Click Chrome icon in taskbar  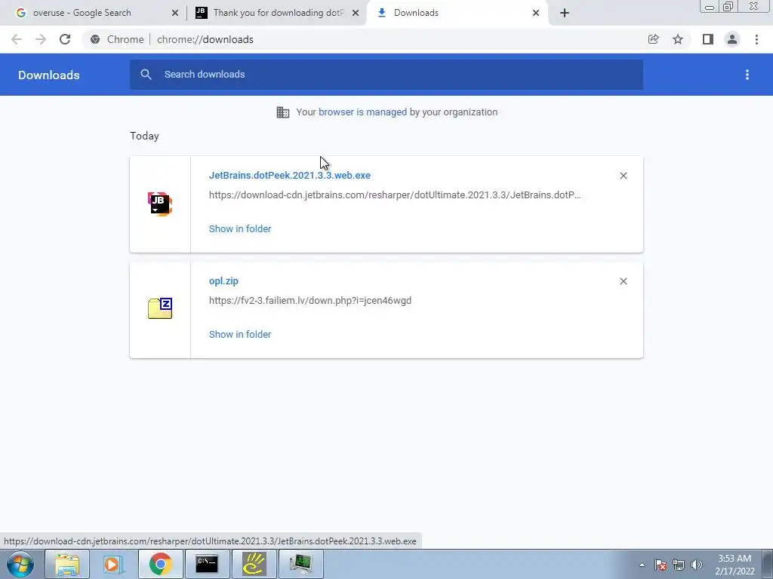click(160, 564)
